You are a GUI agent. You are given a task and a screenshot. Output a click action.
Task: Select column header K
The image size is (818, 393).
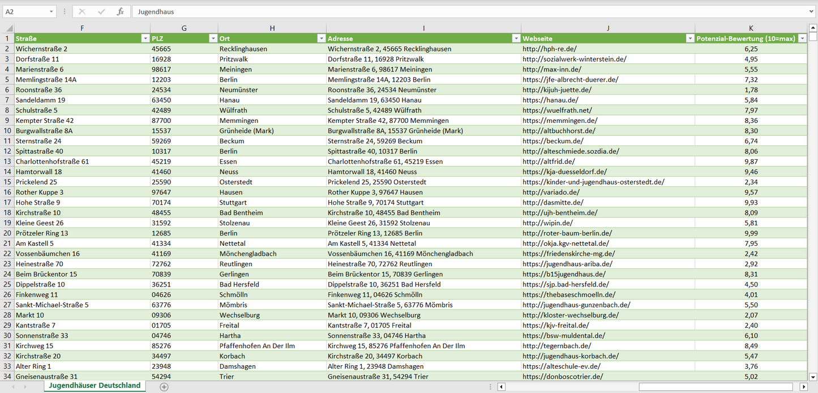click(x=751, y=28)
